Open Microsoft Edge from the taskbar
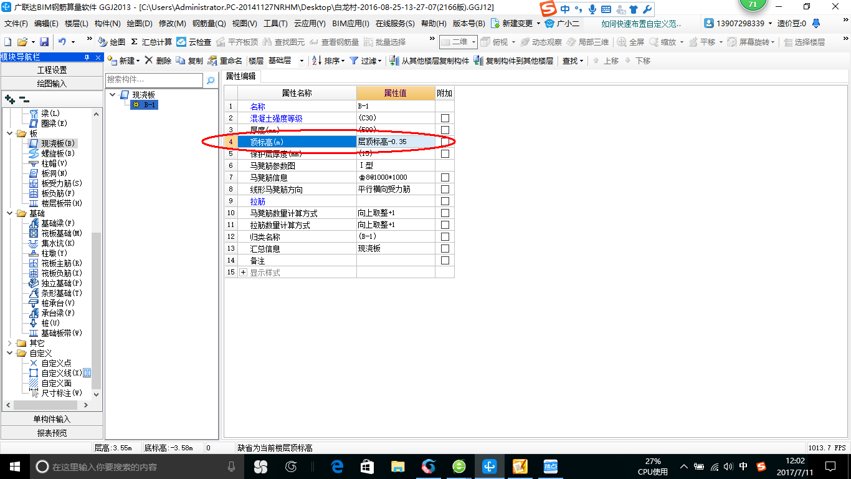The width and height of the screenshot is (851, 479). 337,467
